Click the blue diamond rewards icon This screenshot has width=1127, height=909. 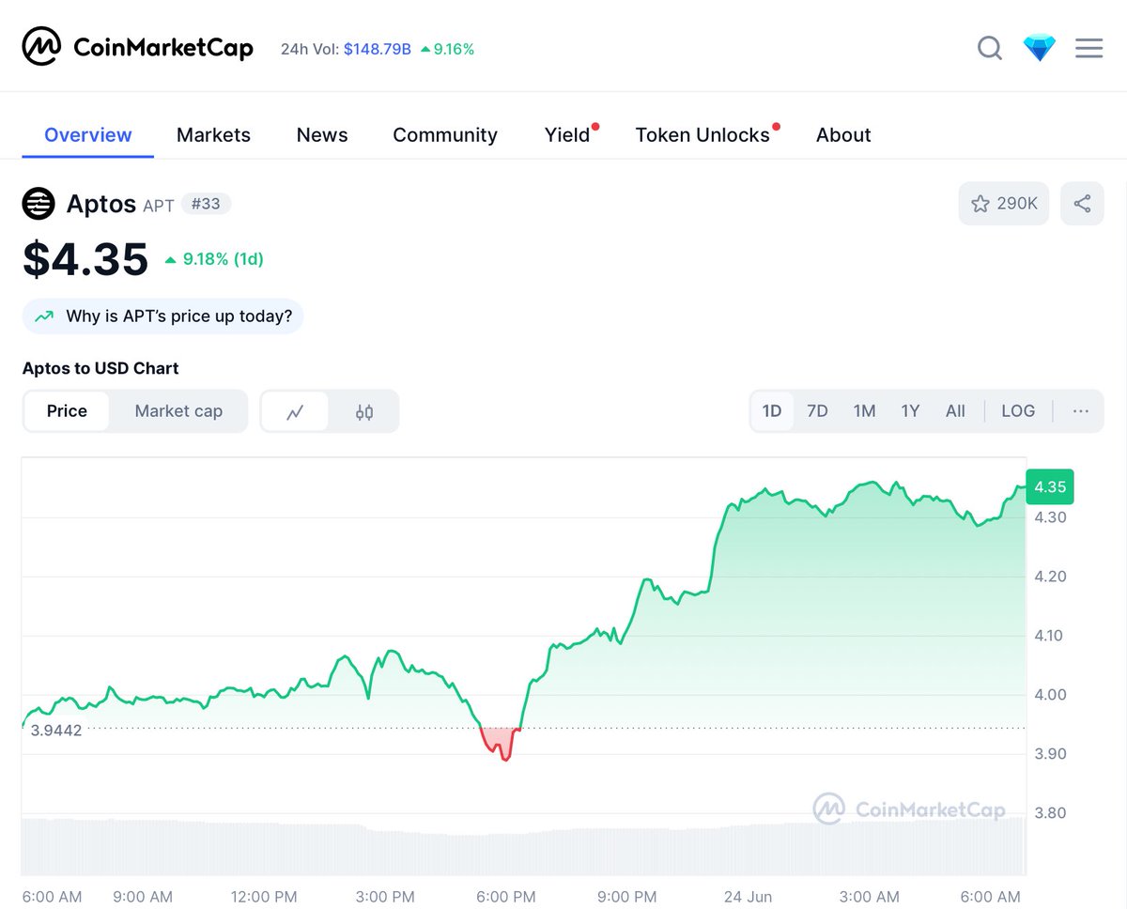1040,48
